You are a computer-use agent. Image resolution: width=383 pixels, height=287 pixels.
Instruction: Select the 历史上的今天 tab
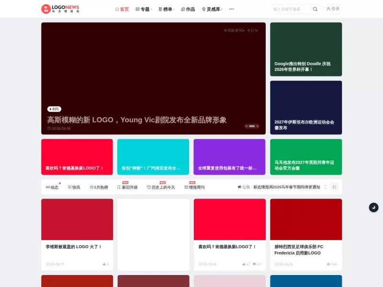(161, 187)
